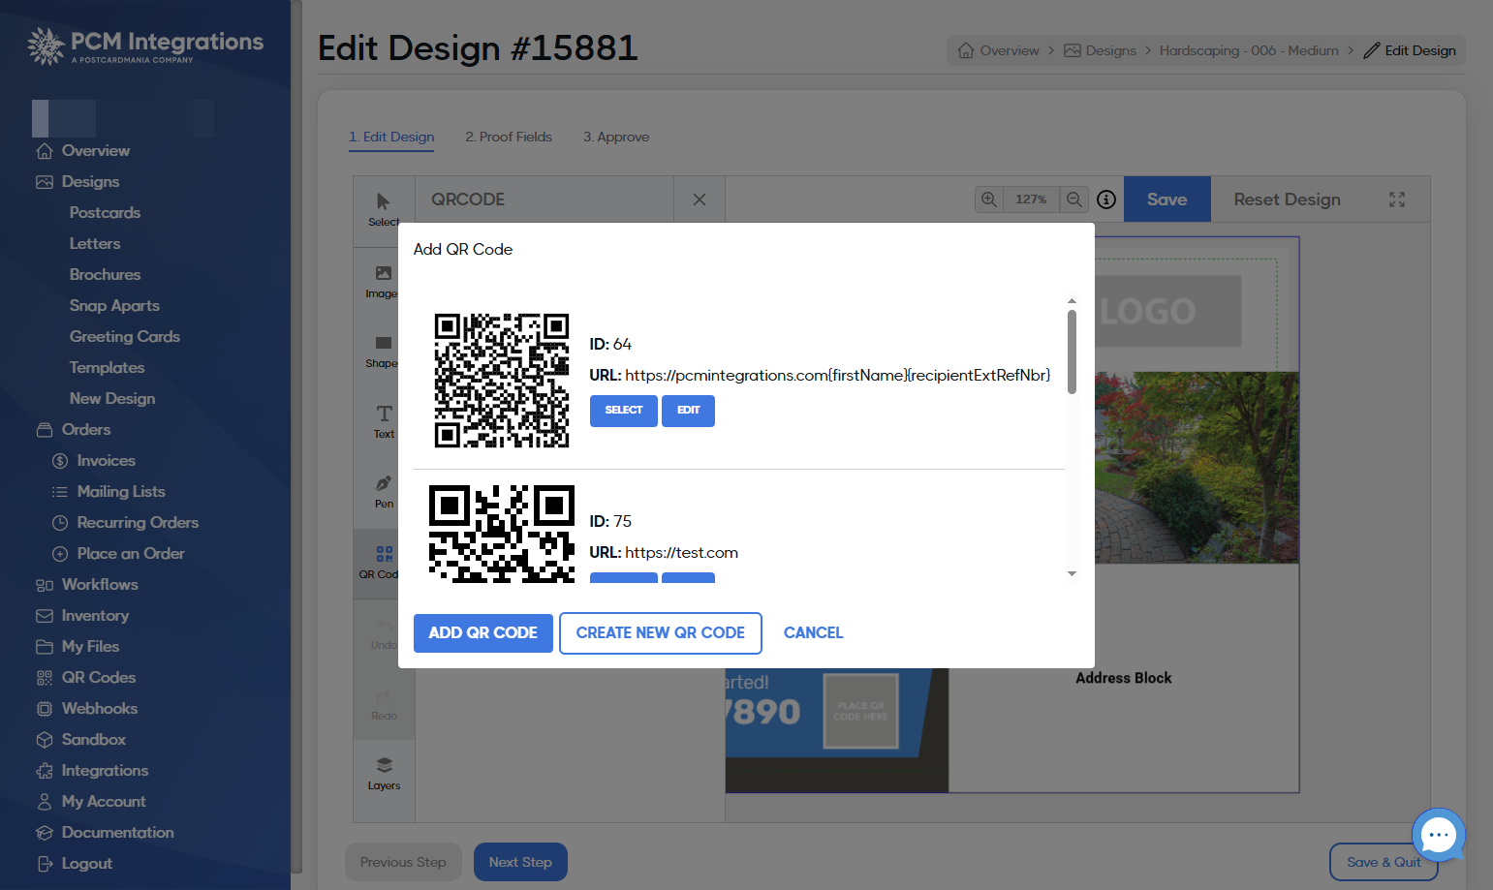The height and width of the screenshot is (890, 1493).
Task: Select the arrow Select tool
Action: [384, 208]
